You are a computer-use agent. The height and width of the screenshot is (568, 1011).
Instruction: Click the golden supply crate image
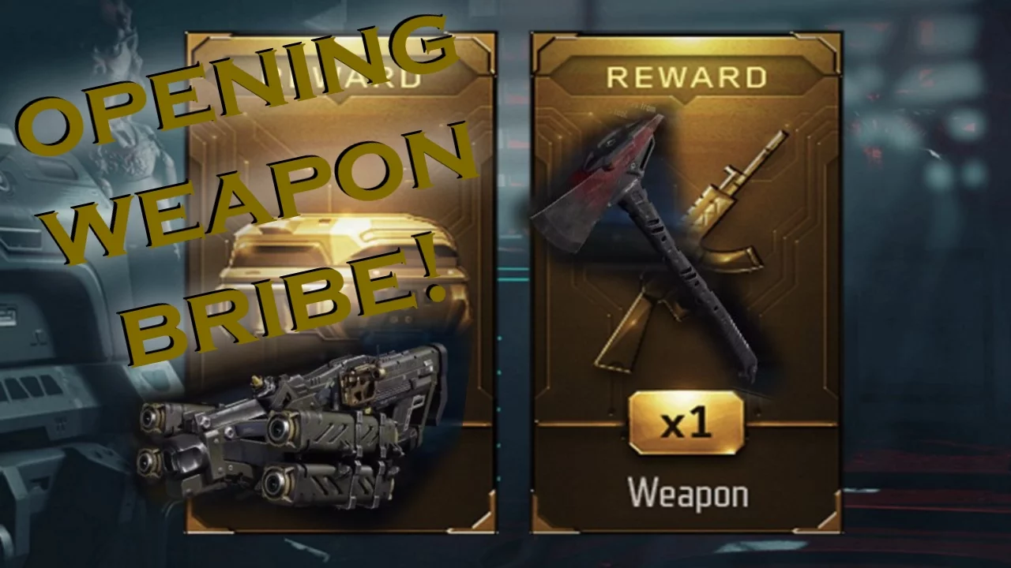coord(348,272)
